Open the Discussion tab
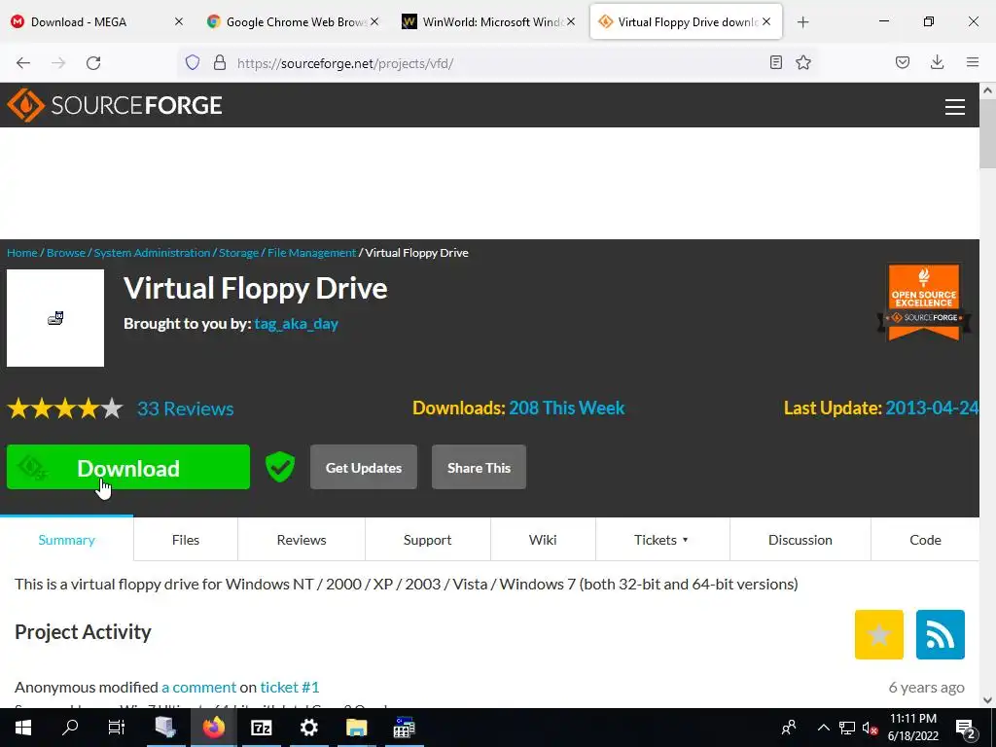 (x=800, y=539)
